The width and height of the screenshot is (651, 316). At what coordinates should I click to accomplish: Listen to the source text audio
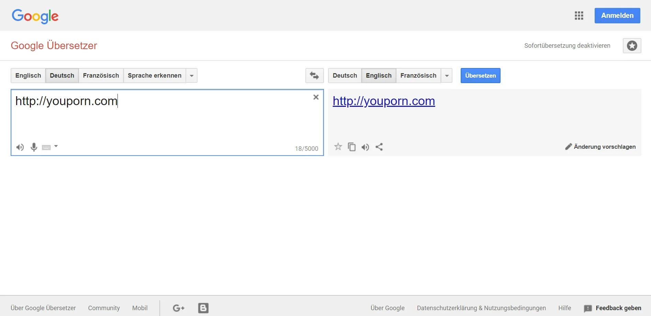click(20, 147)
